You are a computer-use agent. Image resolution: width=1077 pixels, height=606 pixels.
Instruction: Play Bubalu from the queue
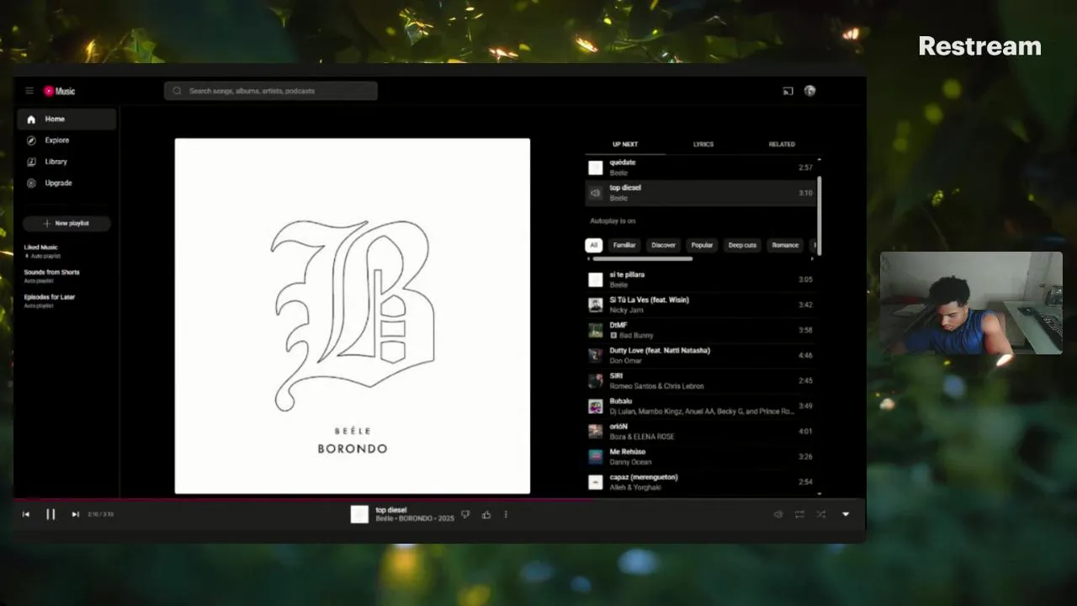pyautogui.click(x=699, y=406)
